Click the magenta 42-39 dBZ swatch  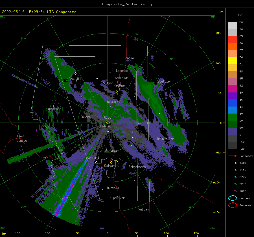click(x=233, y=89)
